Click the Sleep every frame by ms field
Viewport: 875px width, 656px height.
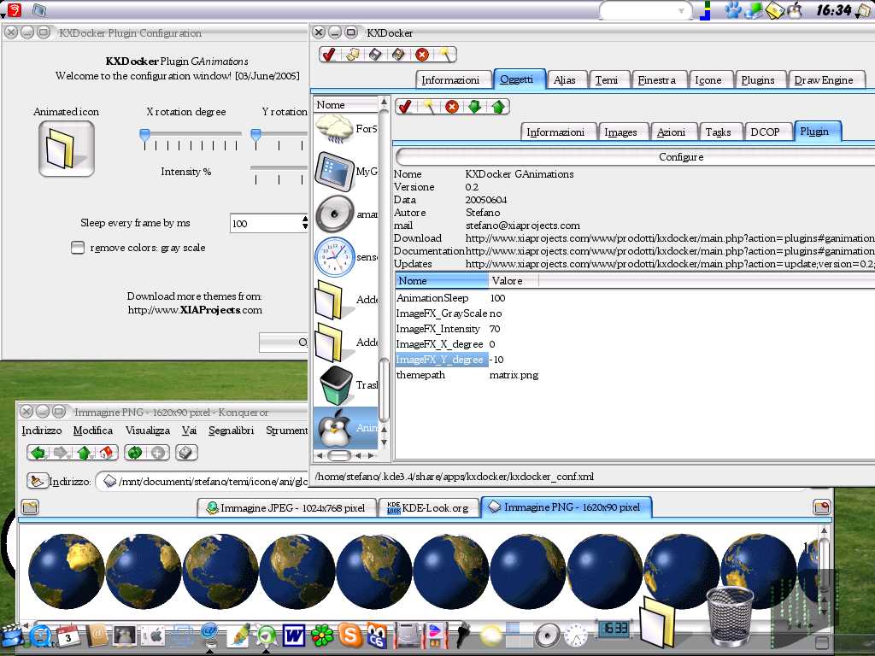pyautogui.click(x=266, y=223)
